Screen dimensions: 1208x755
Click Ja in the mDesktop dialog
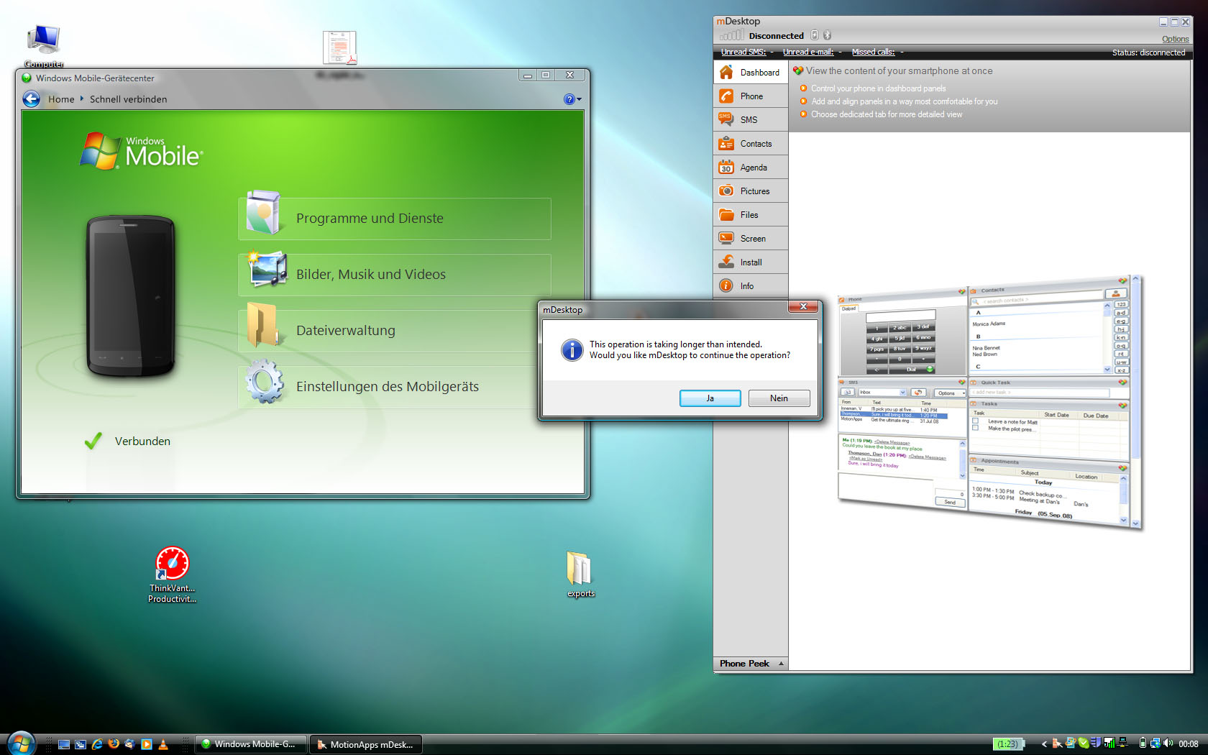click(x=710, y=398)
